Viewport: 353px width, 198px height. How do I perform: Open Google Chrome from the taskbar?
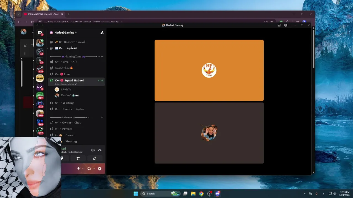point(201,194)
